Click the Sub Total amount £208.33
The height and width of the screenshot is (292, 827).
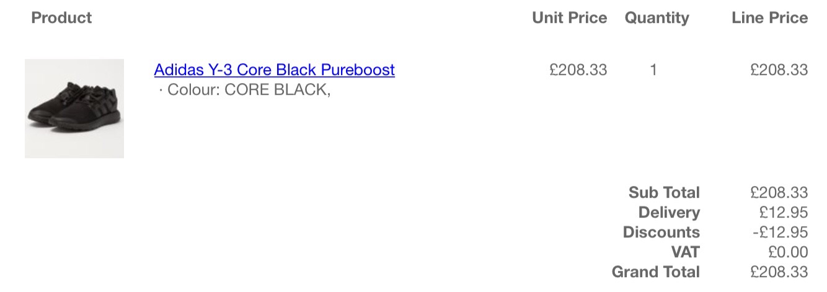pyautogui.click(x=779, y=192)
